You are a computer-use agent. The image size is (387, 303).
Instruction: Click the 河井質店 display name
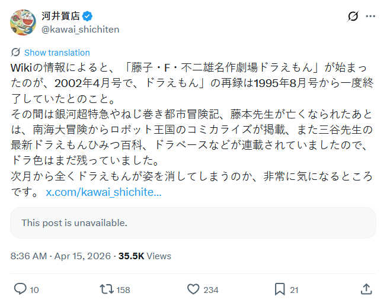click(61, 16)
